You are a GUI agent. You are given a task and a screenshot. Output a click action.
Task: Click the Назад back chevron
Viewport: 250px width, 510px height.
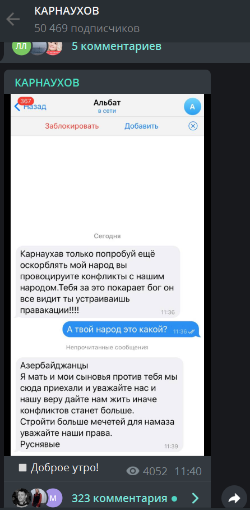tap(17, 106)
